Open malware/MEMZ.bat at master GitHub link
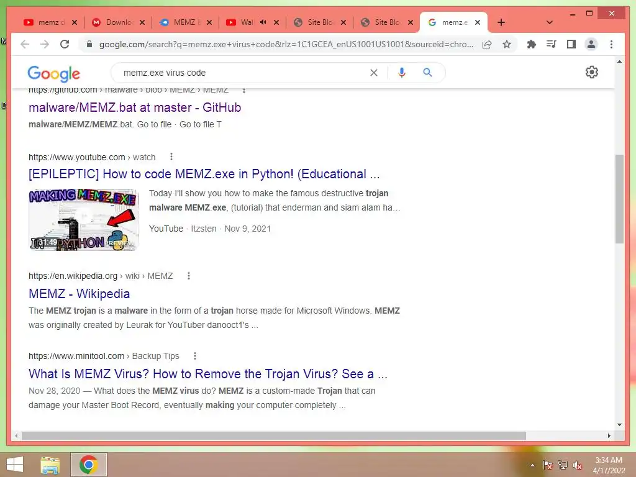 135,107
